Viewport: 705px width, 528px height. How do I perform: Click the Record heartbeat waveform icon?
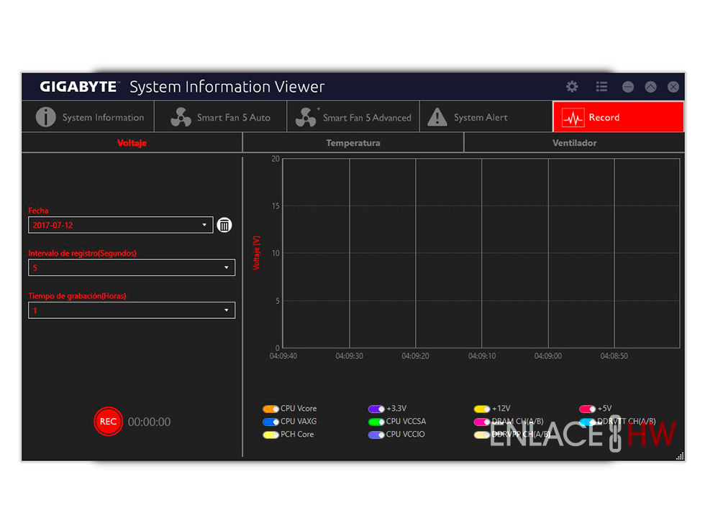pos(573,118)
